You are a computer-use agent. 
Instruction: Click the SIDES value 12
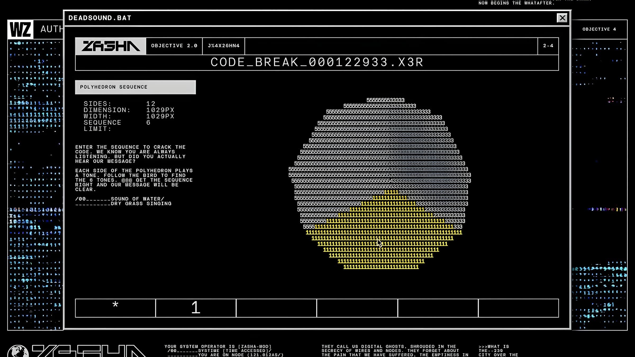(151, 104)
